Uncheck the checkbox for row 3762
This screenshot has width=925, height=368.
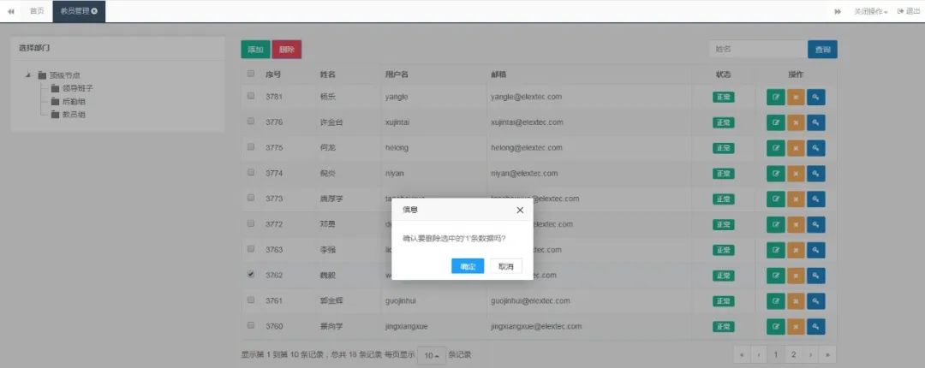click(251, 275)
